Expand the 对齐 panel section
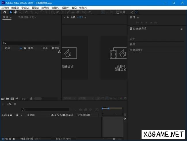The width and height of the screenshot is (187, 141). pos(133,39)
